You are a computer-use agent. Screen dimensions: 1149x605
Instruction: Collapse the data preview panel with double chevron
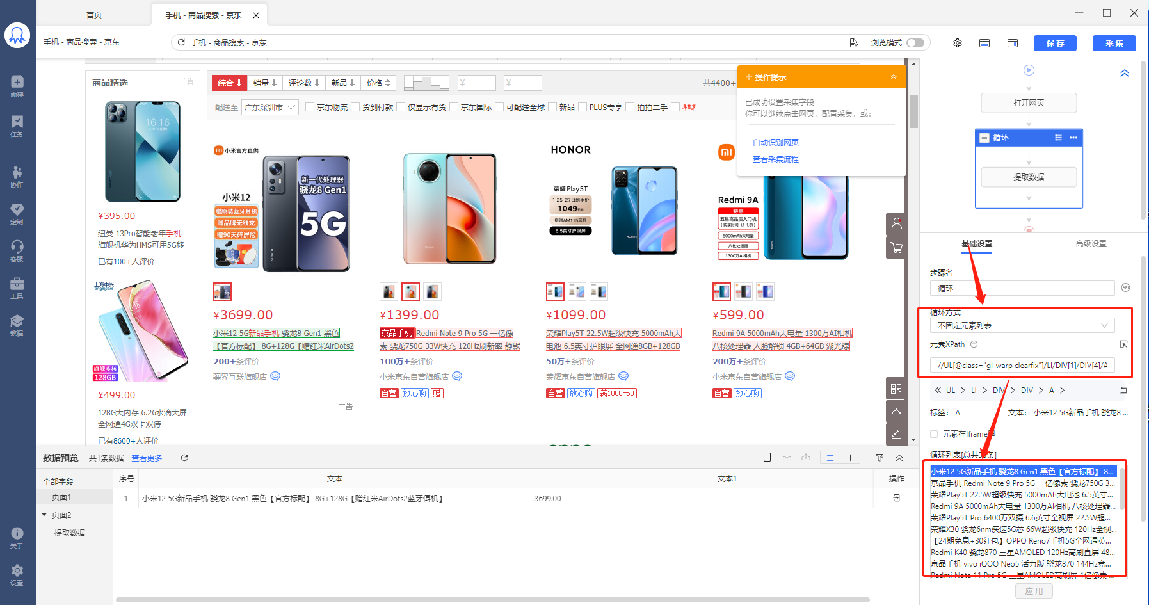[899, 458]
